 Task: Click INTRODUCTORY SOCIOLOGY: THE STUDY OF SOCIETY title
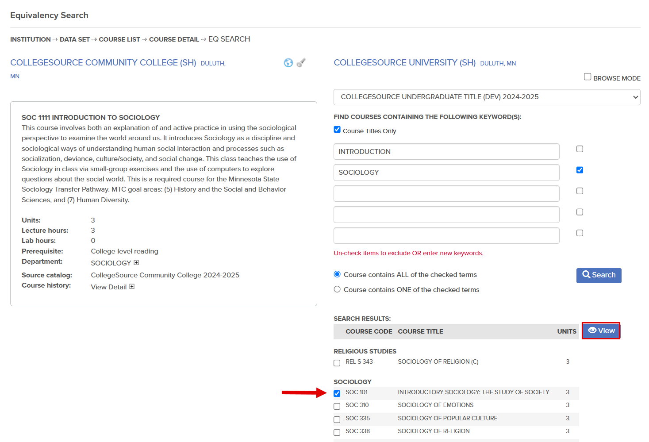click(x=473, y=392)
